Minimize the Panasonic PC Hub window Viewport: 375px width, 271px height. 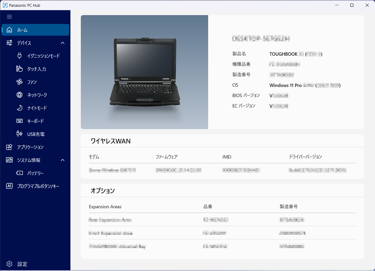[337, 5]
